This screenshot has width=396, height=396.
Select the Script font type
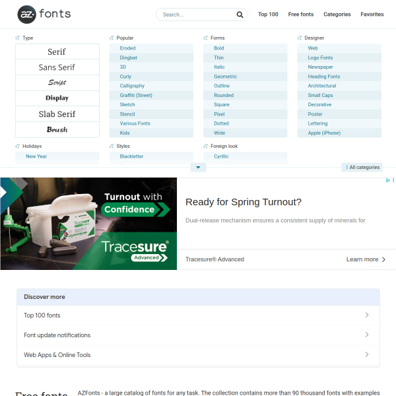[x=57, y=83]
